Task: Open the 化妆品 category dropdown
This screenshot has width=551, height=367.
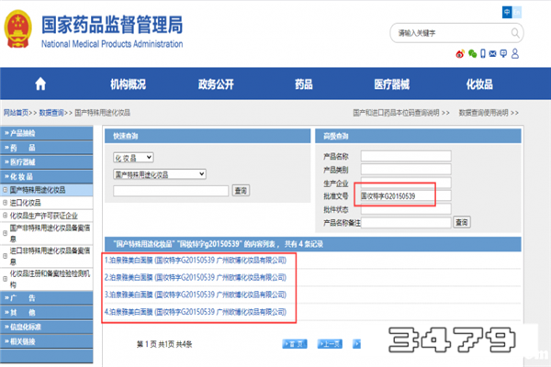Action: pyautogui.click(x=133, y=158)
